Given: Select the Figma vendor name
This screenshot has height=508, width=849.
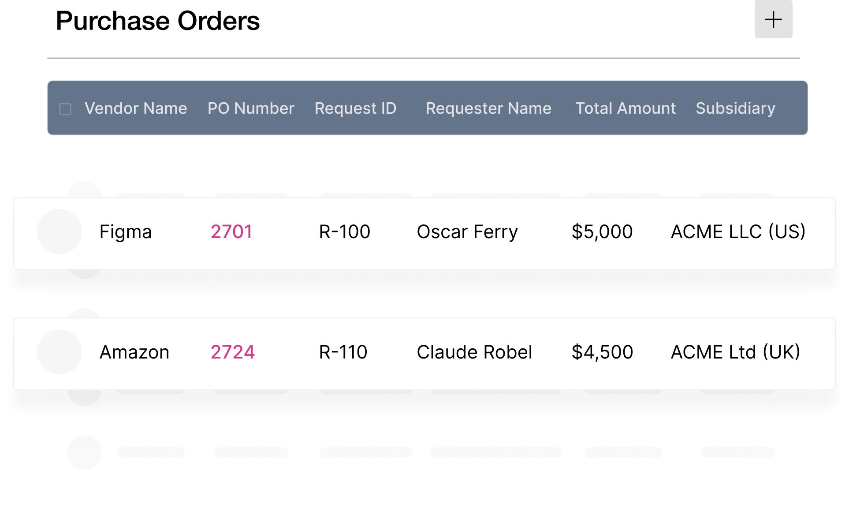Looking at the screenshot, I should click(126, 232).
